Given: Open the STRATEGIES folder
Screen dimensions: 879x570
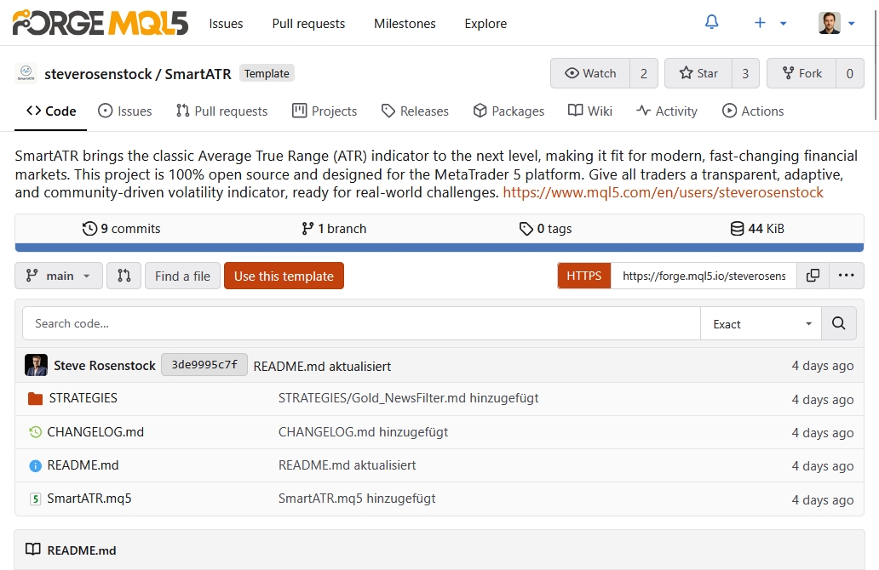Looking at the screenshot, I should point(83,398).
